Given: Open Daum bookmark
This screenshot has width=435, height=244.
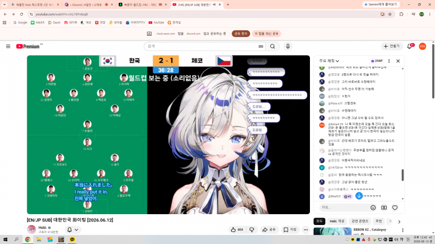Looking at the screenshot, I should [x=54, y=23].
